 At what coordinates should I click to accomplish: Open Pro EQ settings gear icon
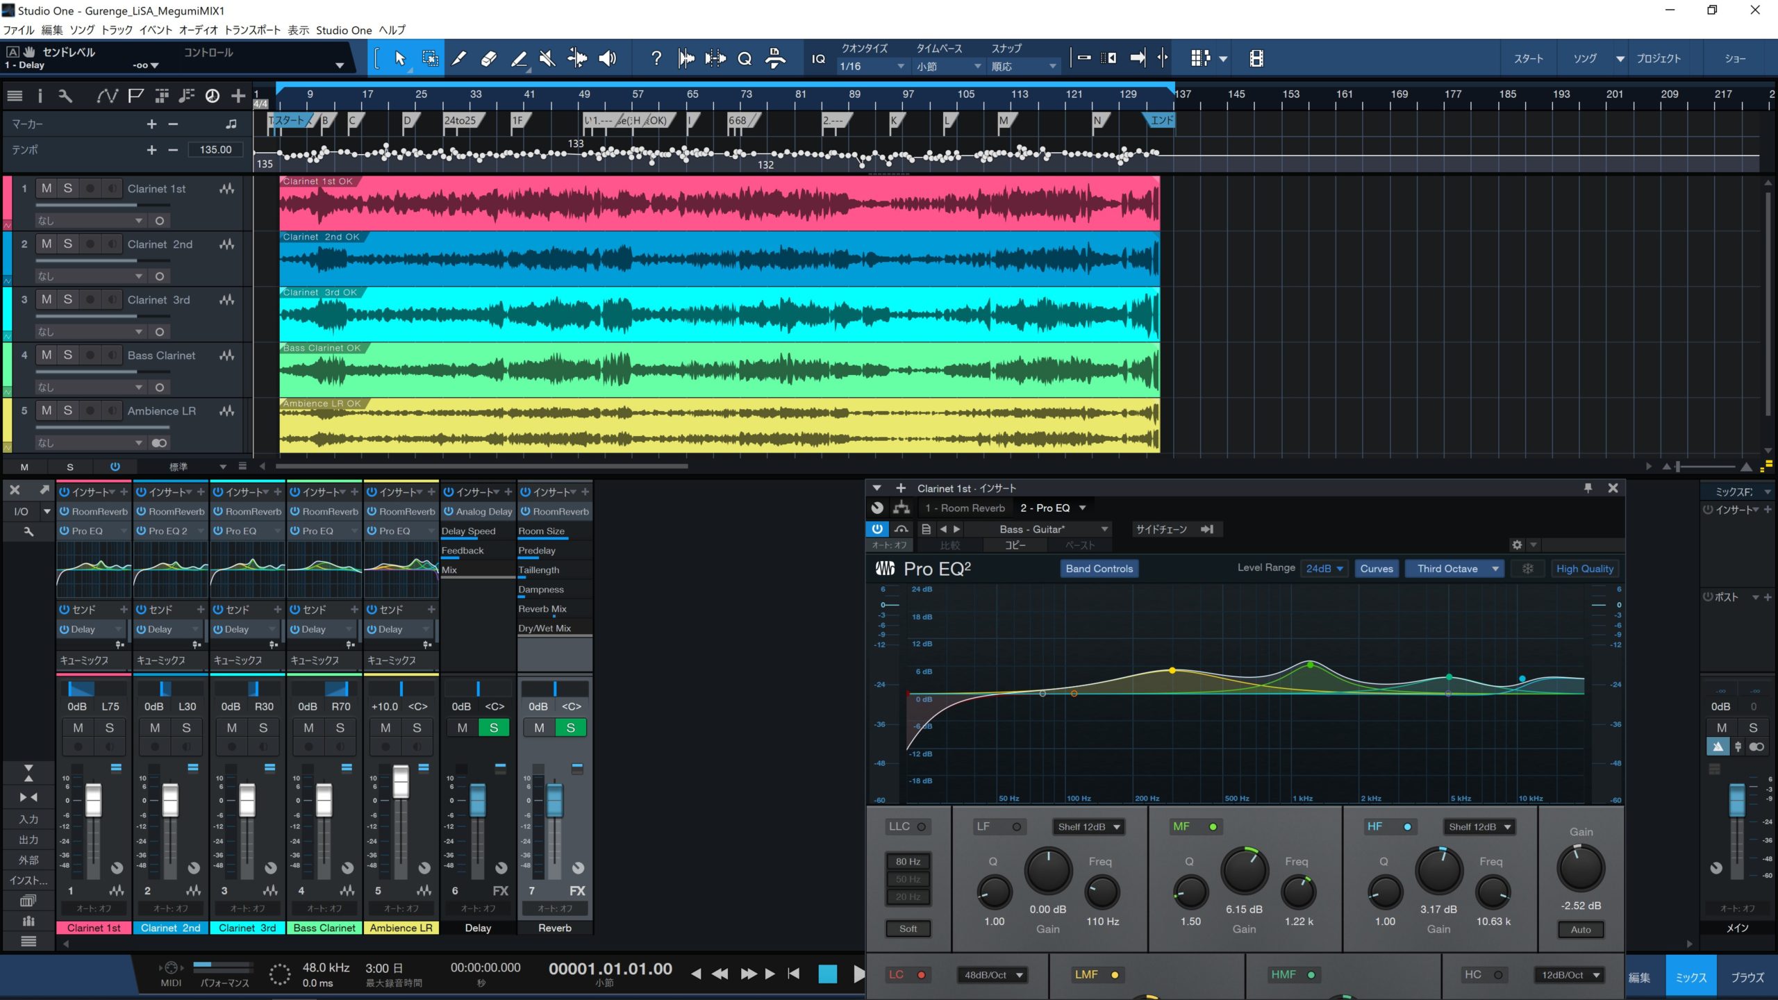[x=1517, y=545]
